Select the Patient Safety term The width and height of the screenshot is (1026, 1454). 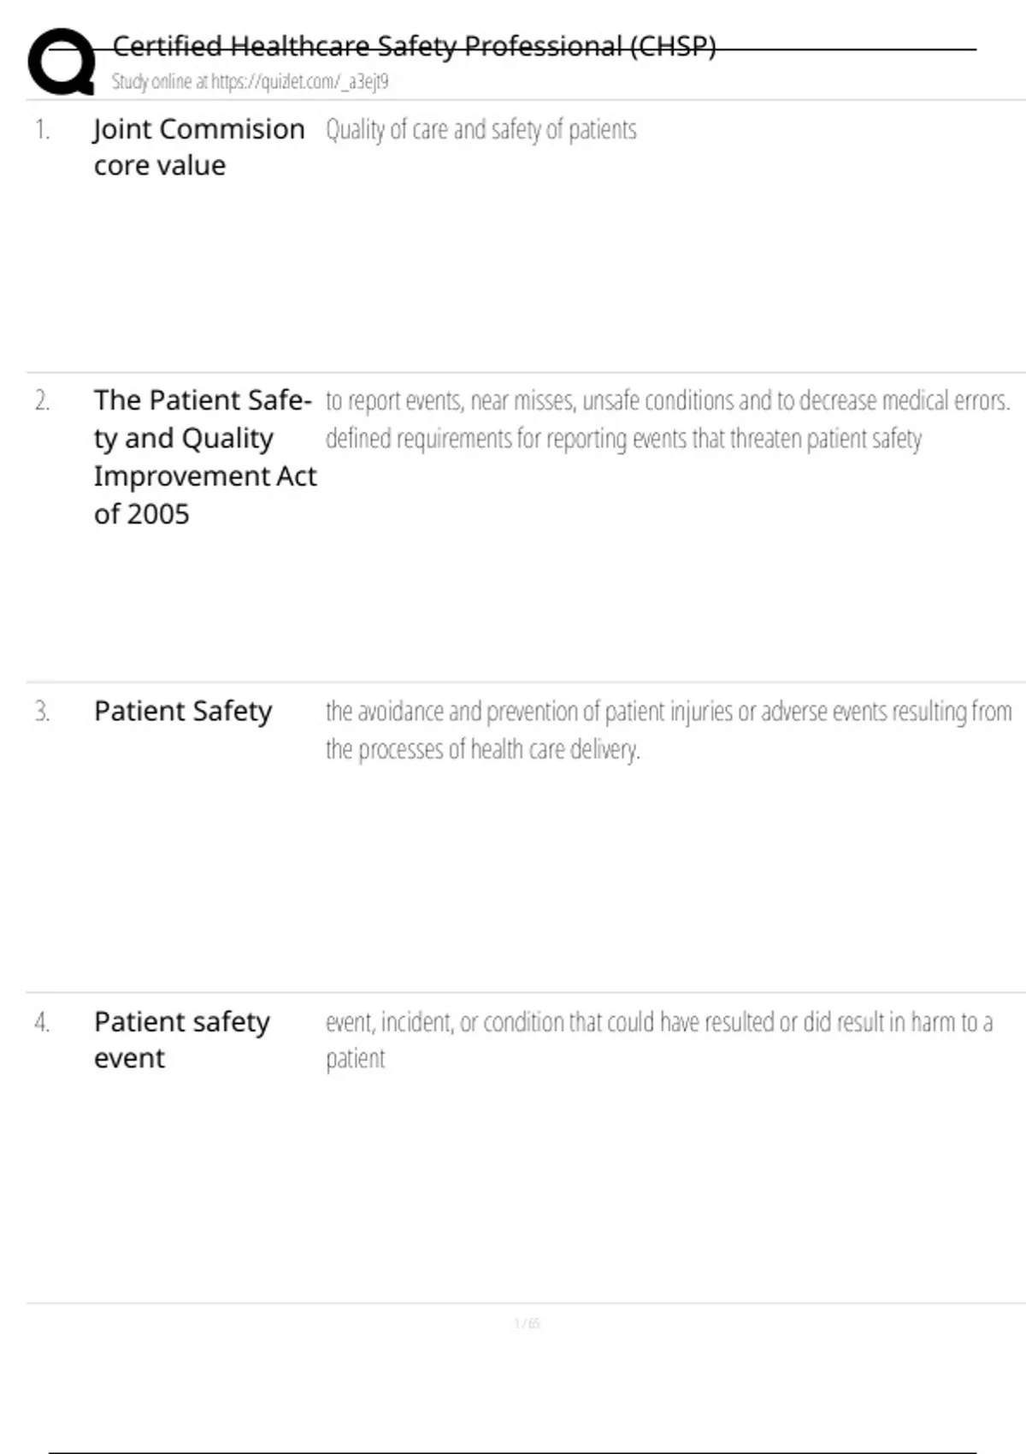coord(183,711)
